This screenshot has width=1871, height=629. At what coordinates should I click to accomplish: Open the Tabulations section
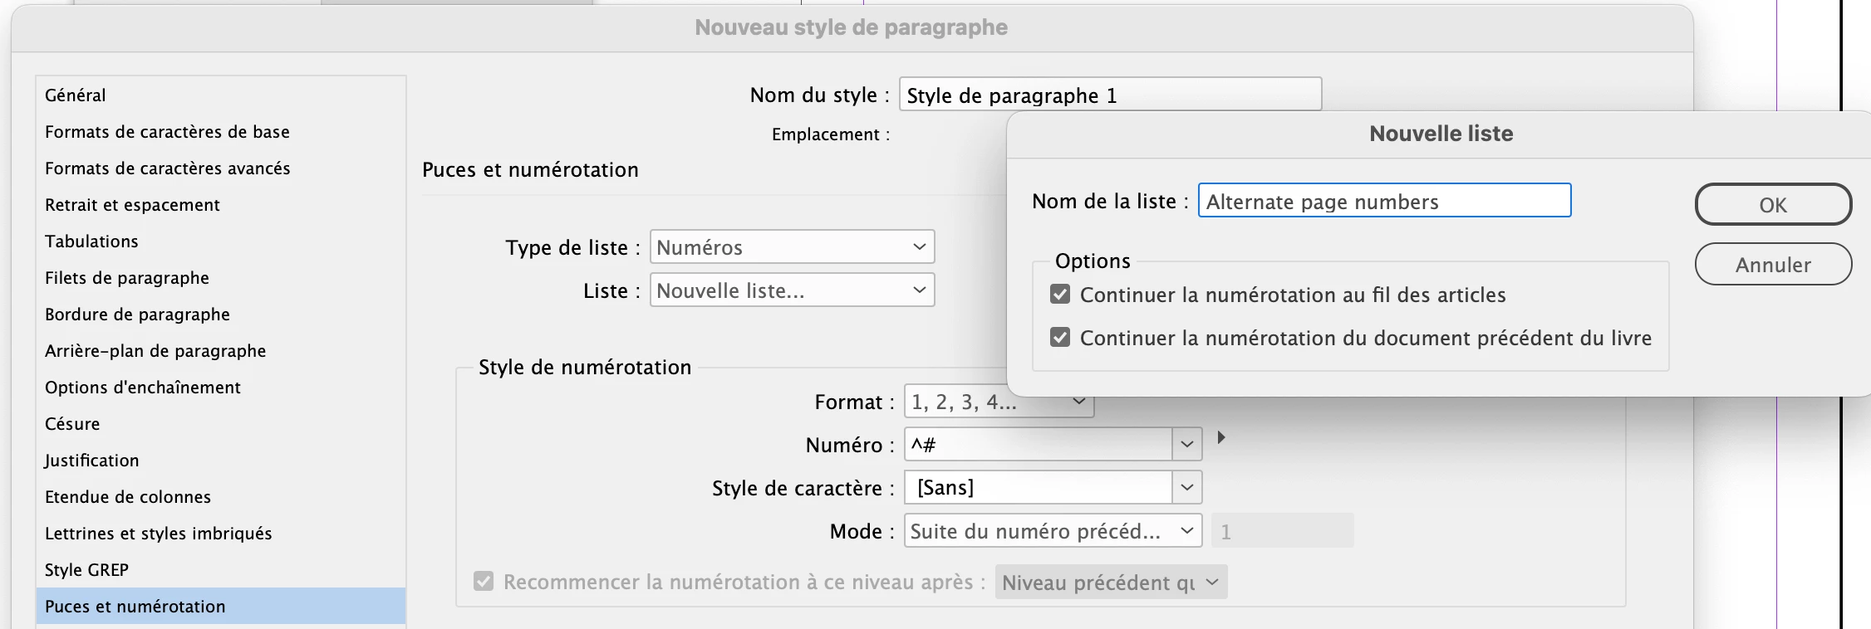[91, 241]
